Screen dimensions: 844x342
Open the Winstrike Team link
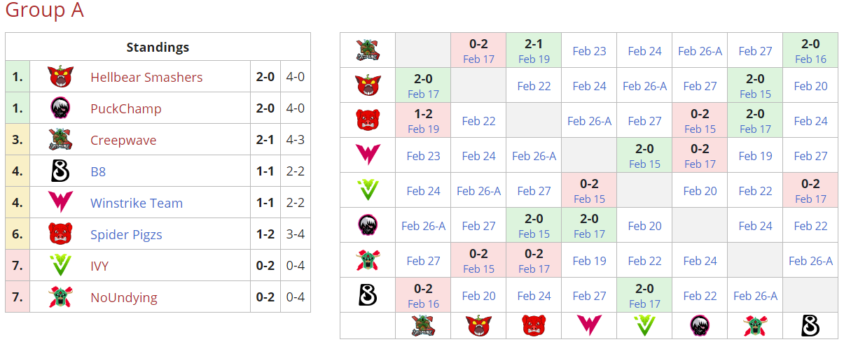[137, 203]
